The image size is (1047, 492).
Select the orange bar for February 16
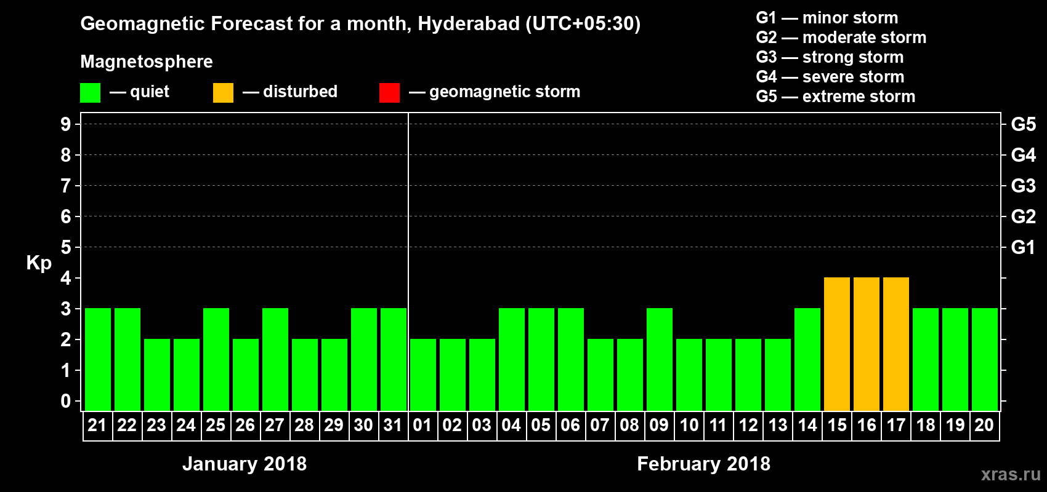point(867,344)
